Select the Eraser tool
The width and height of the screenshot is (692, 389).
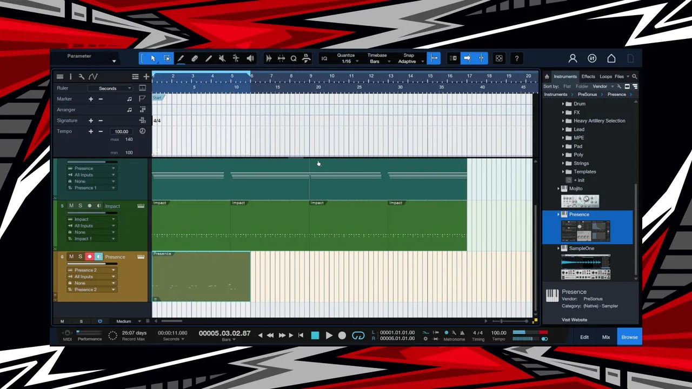195,58
